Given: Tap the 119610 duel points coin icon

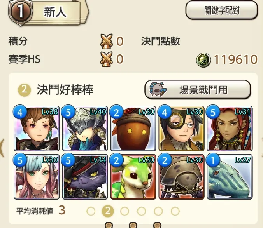Looking at the screenshot, I should point(203,59).
